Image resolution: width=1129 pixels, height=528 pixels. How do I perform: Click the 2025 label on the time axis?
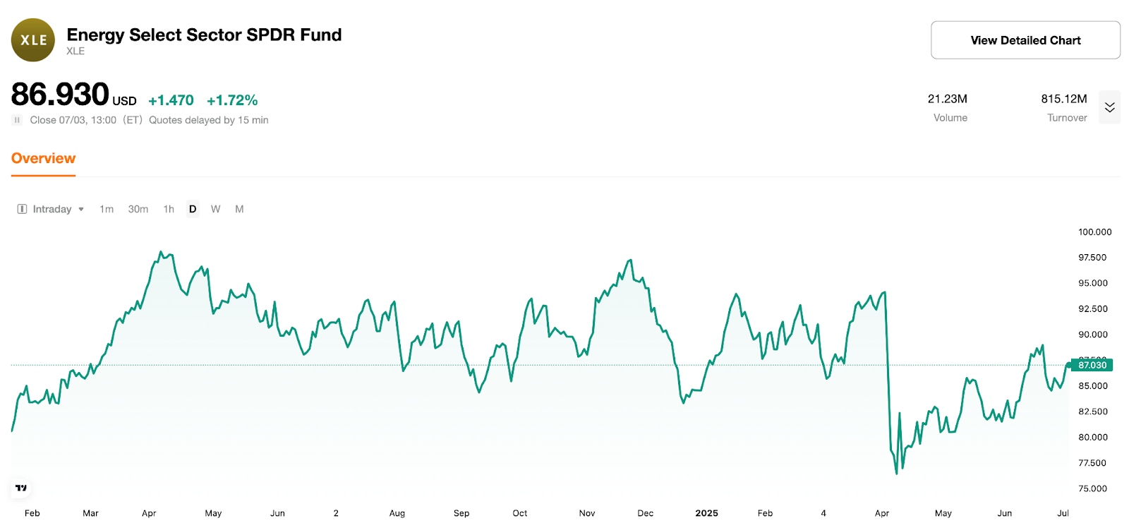pos(707,513)
